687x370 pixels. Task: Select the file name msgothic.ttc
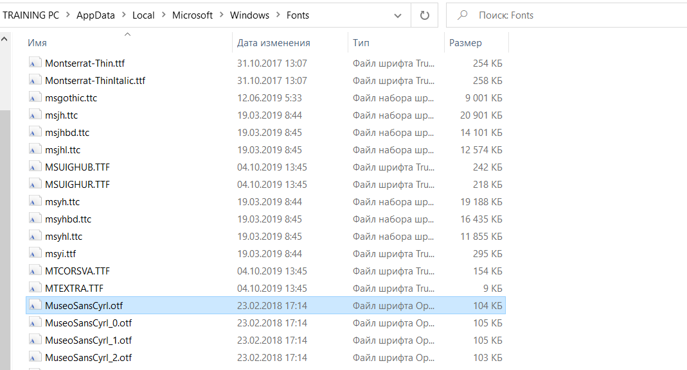[71, 98]
